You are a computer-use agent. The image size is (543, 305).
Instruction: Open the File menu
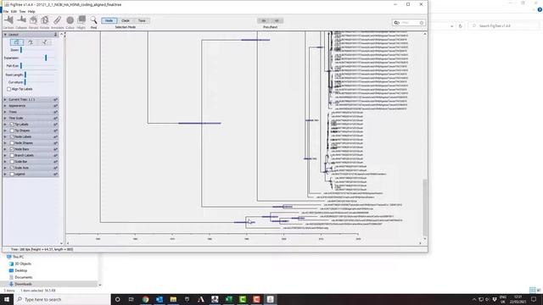click(x=6, y=11)
